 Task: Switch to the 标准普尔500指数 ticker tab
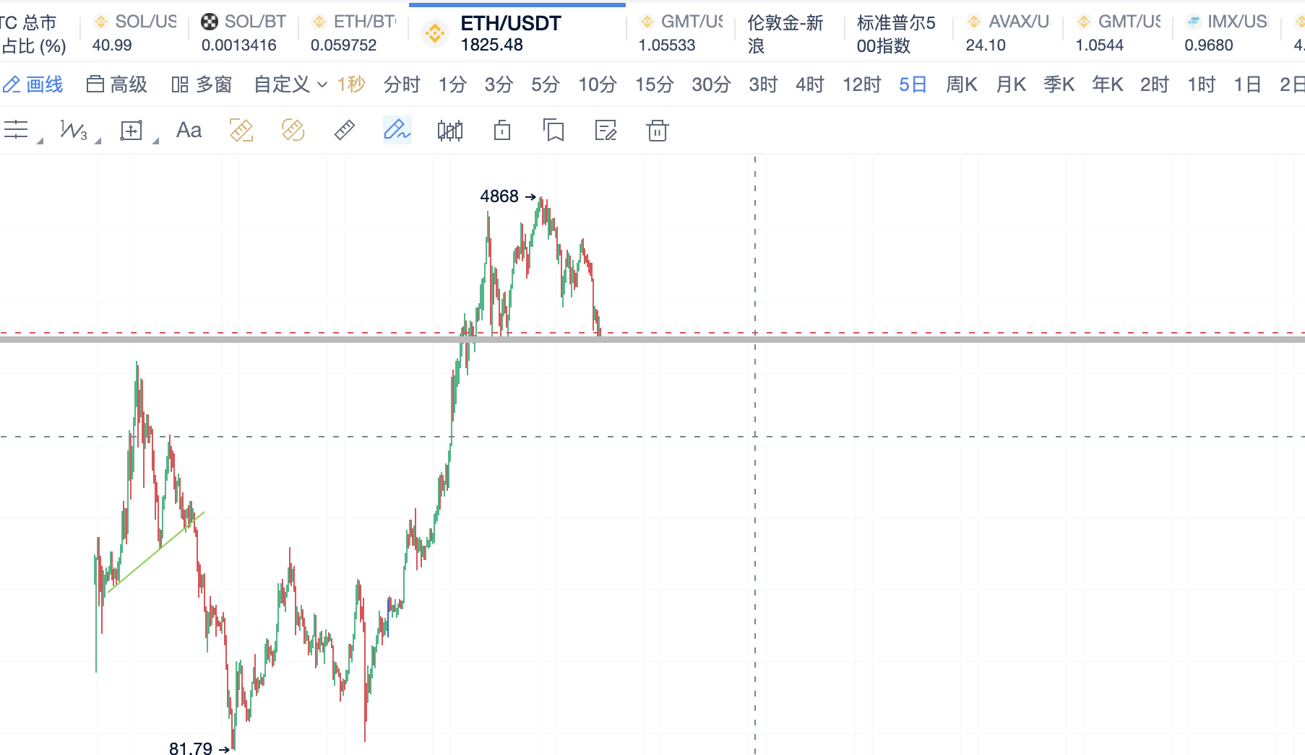(x=899, y=33)
